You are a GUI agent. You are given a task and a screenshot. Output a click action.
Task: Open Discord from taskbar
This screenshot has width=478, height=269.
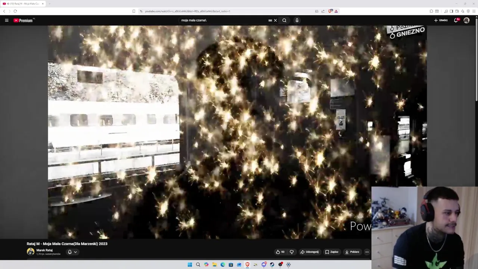pos(264,265)
